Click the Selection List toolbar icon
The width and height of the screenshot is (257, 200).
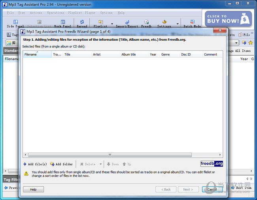[39, 23]
